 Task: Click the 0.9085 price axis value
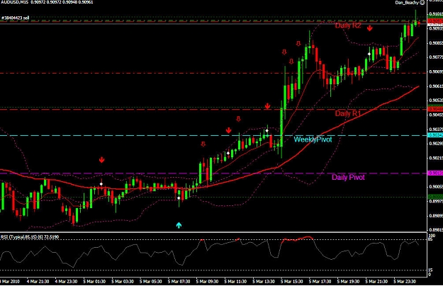tap(436, 43)
